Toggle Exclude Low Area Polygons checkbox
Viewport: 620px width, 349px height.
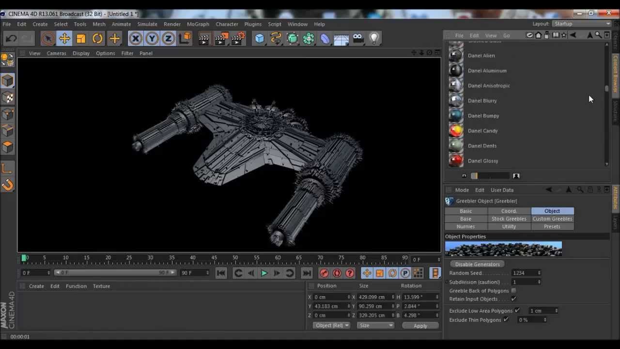coord(517,311)
